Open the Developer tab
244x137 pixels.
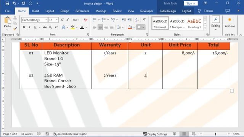[146, 11]
